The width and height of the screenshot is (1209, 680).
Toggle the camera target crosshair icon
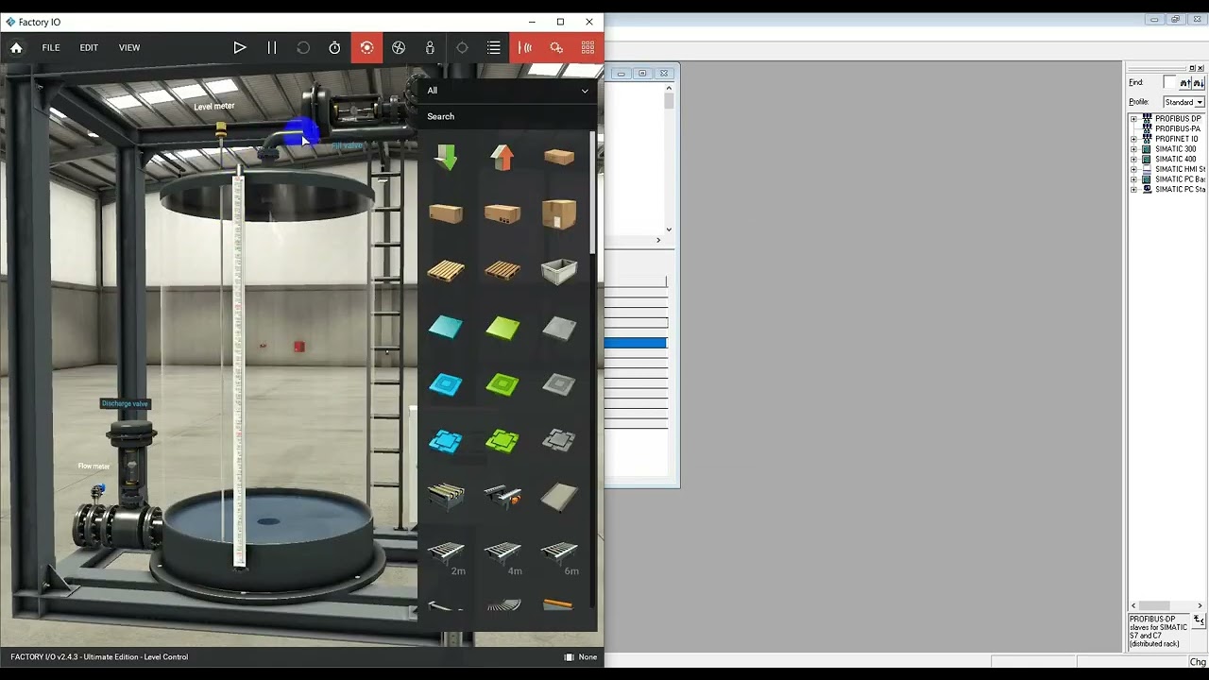click(462, 47)
